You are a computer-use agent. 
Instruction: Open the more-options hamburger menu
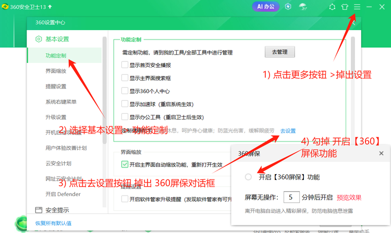pos(357,7)
